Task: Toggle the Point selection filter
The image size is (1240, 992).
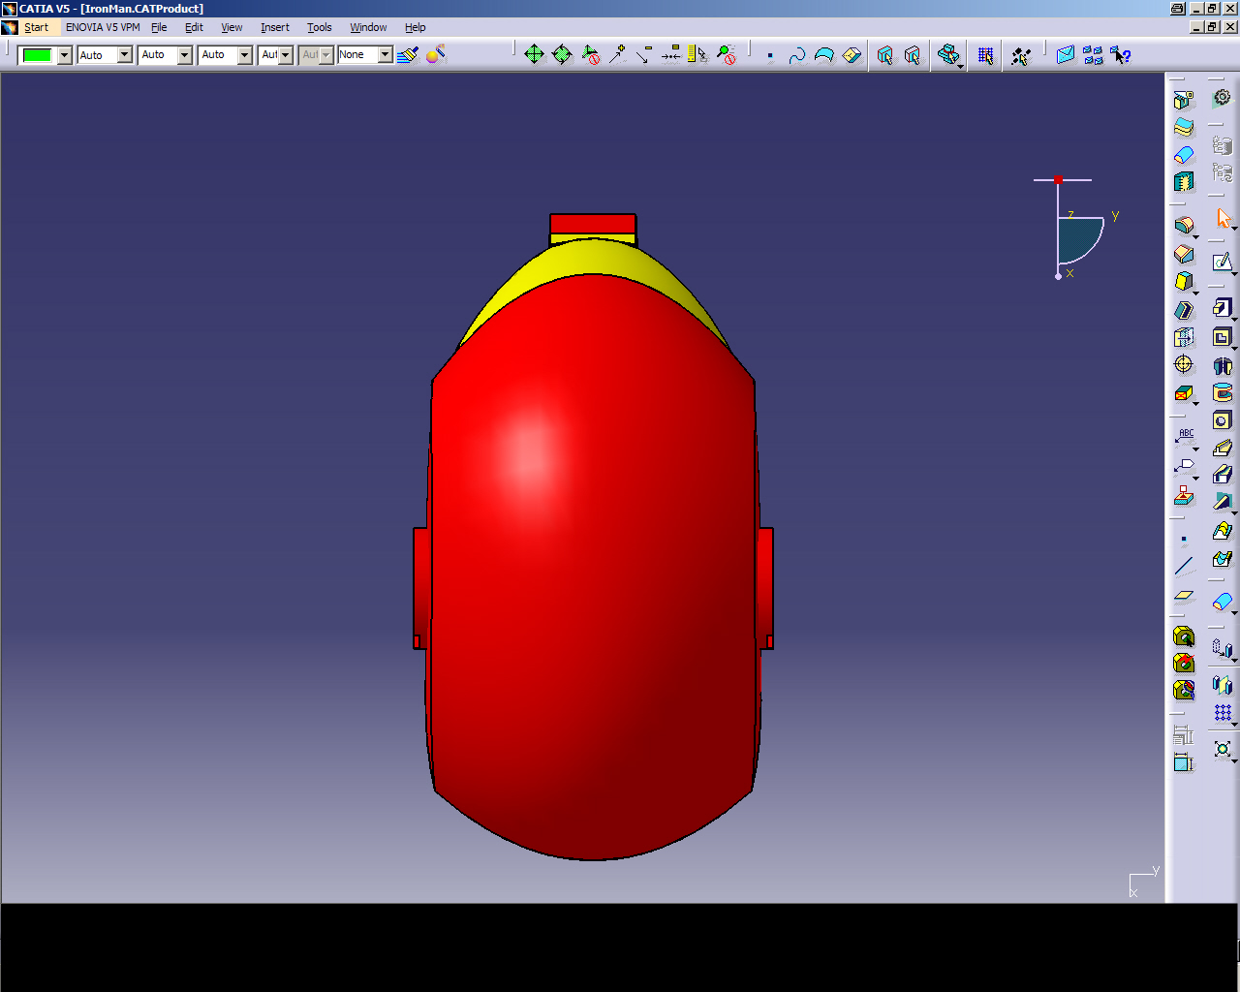Action: coord(770,55)
